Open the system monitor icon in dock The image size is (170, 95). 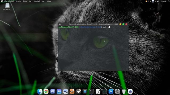point(104,92)
